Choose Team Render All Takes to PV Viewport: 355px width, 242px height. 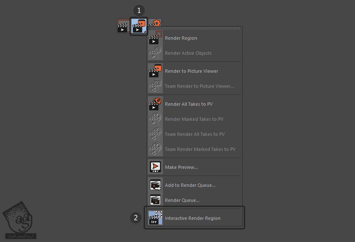point(195,134)
